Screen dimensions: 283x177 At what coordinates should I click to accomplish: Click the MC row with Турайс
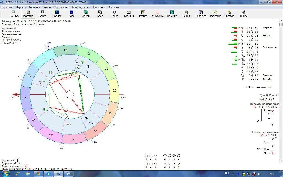pyautogui.click(x=256, y=79)
